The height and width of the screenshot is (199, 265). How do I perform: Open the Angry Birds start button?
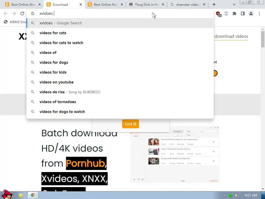[7, 195]
